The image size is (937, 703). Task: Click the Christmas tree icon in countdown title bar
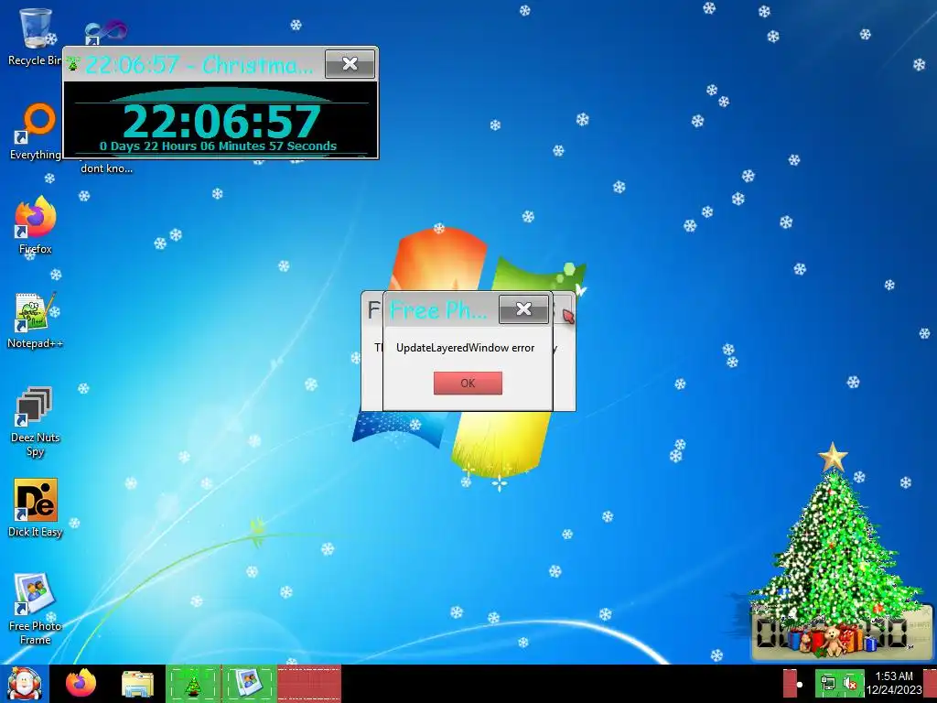click(x=73, y=63)
